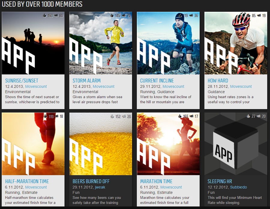270x209 pixels.
Task: Thumbs-down the Sleeping HR app
Action: coord(259,116)
